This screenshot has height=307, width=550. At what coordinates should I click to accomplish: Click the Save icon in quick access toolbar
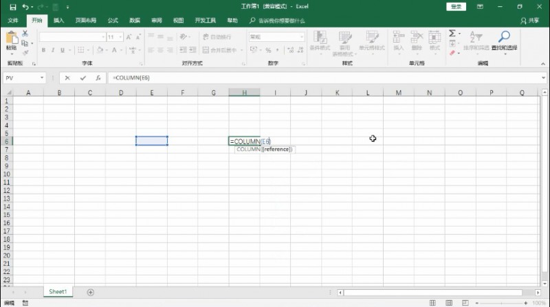13,7
